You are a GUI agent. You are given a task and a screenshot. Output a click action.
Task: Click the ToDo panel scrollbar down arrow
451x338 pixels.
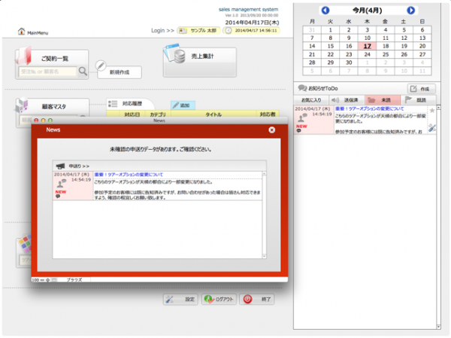[x=438, y=327]
